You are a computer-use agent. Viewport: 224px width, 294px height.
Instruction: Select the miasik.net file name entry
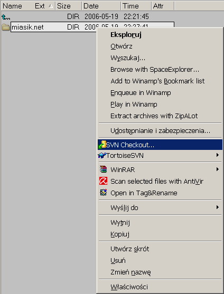pyautogui.click(x=27, y=27)
